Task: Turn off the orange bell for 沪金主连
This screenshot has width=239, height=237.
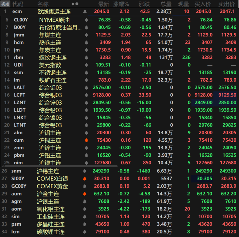Action: coord(85,194)
